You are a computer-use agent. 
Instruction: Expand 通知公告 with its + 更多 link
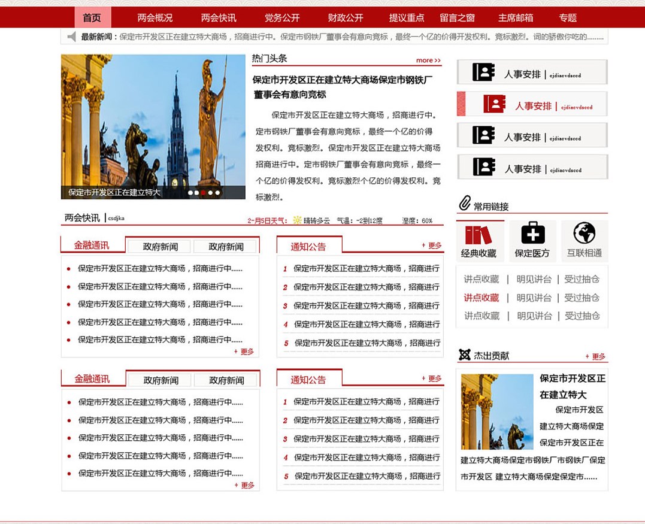point(433,245)
